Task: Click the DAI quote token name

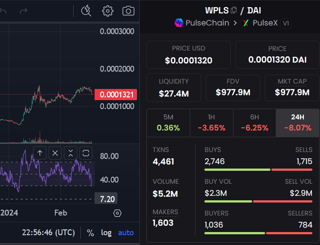Action: point(254,10)
